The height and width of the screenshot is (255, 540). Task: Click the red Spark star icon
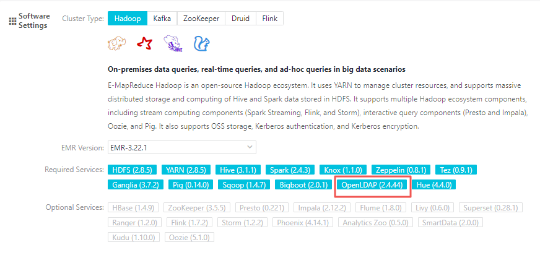point(145,43)
